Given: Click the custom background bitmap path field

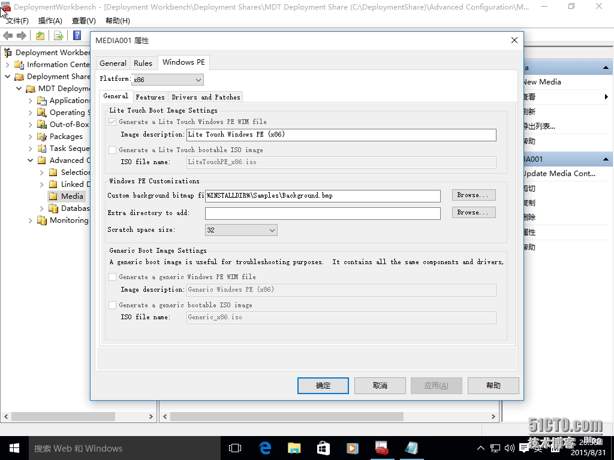Looking at the screenshot, I should pos(323,196).
